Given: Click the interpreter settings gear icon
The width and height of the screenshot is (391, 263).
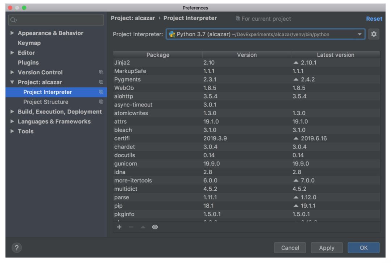Looking at the screenshot, I should click(x=374, y=34).
